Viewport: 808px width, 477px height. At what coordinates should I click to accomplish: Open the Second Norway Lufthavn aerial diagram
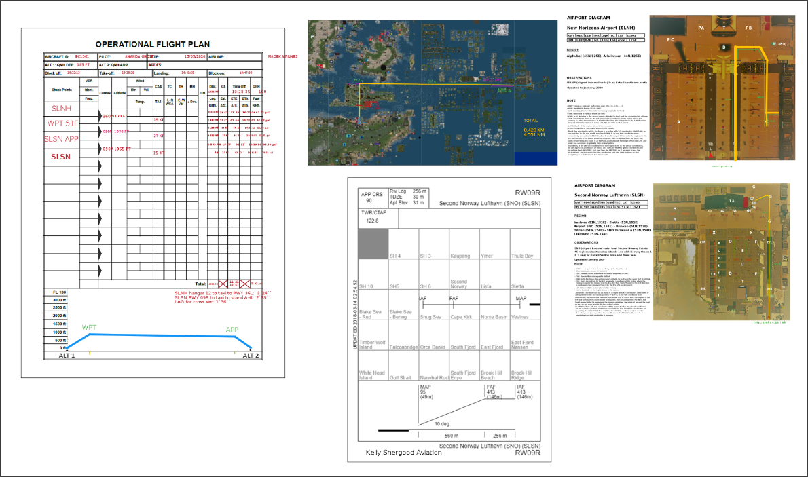(721, 252)
